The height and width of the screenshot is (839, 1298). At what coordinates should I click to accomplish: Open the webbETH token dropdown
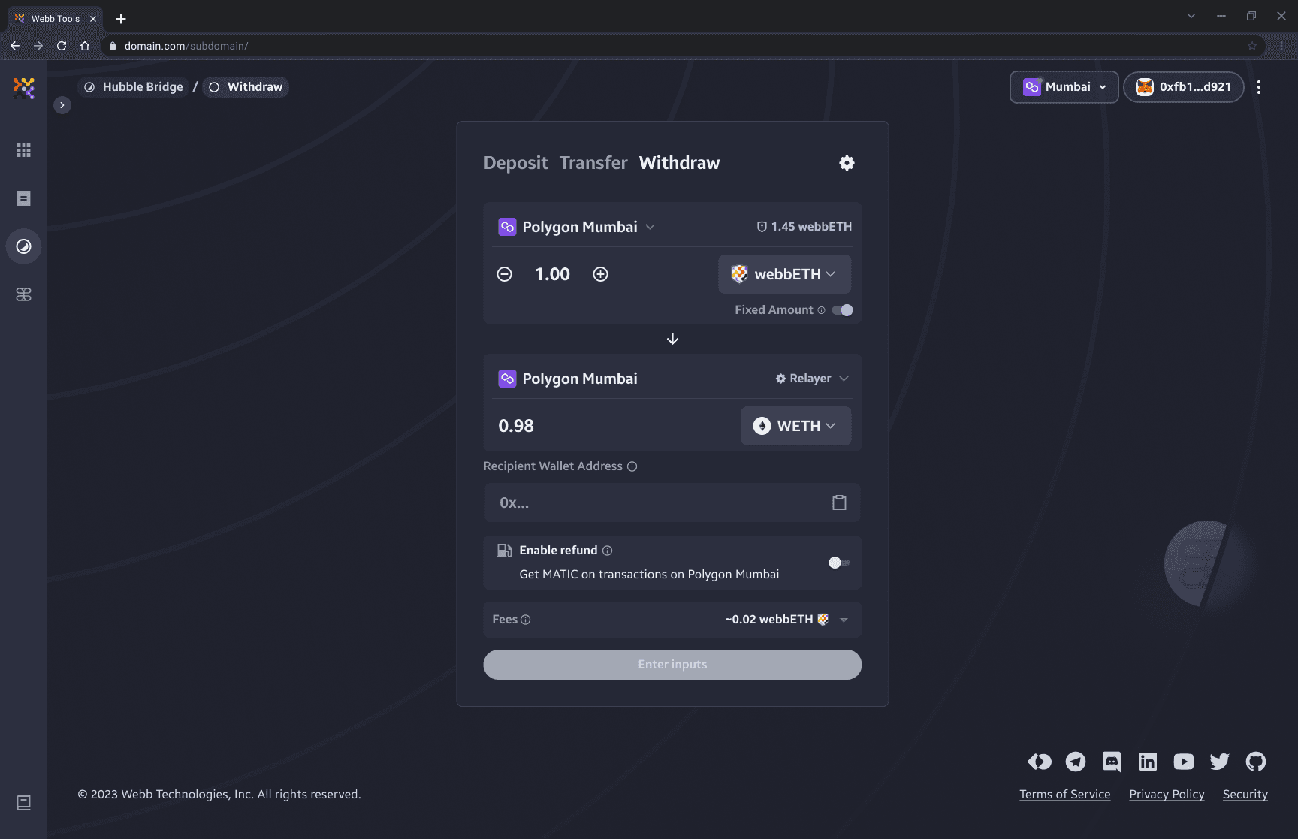click(784, 274)
